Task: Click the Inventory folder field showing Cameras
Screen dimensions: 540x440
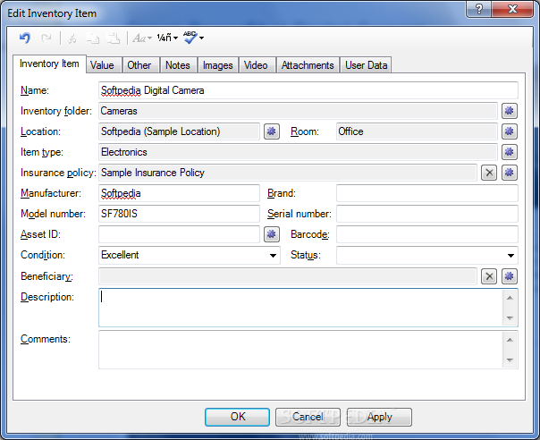Action: pos(298,111)
